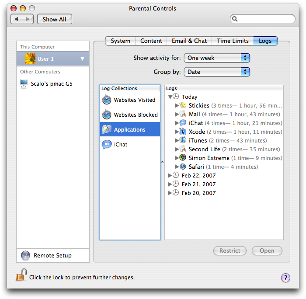The height and width of the screenshot is (299, 306).
Task: Click the Show All button
Action: pos(55,19)
